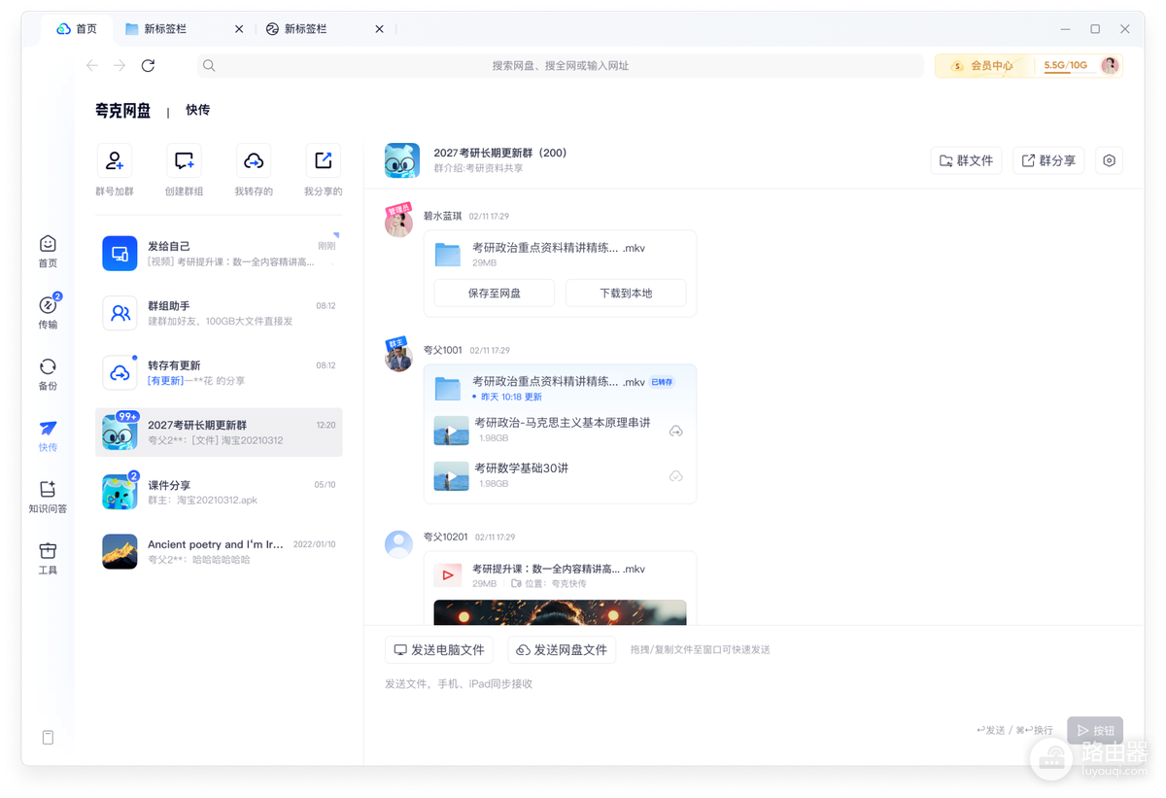The width and height of the screenshot is (1166, 798).
Task: Click 考研数学基础30讲 video thumbnail
Action: click(x=451, y=476)
